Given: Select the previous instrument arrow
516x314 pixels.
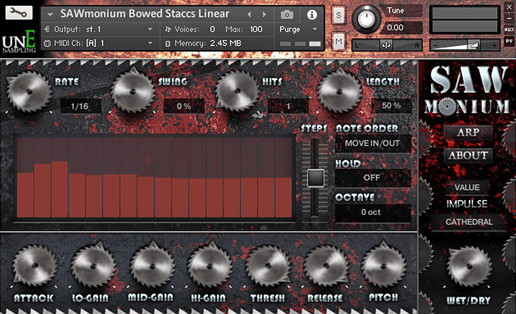Looking at the screenshot, I should [249, 14].
